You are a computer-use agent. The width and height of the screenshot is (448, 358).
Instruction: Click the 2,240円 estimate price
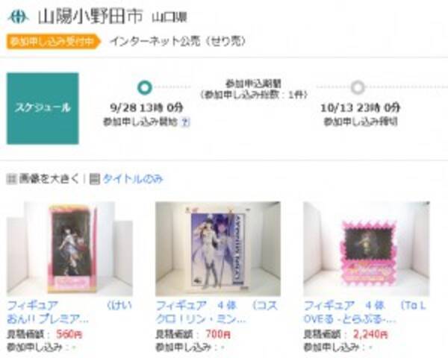(x=370, y=333)
